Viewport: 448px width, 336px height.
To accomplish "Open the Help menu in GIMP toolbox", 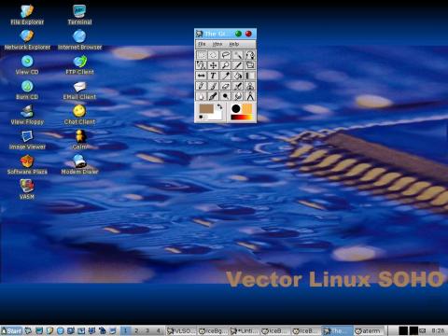I will pos(234,44).
